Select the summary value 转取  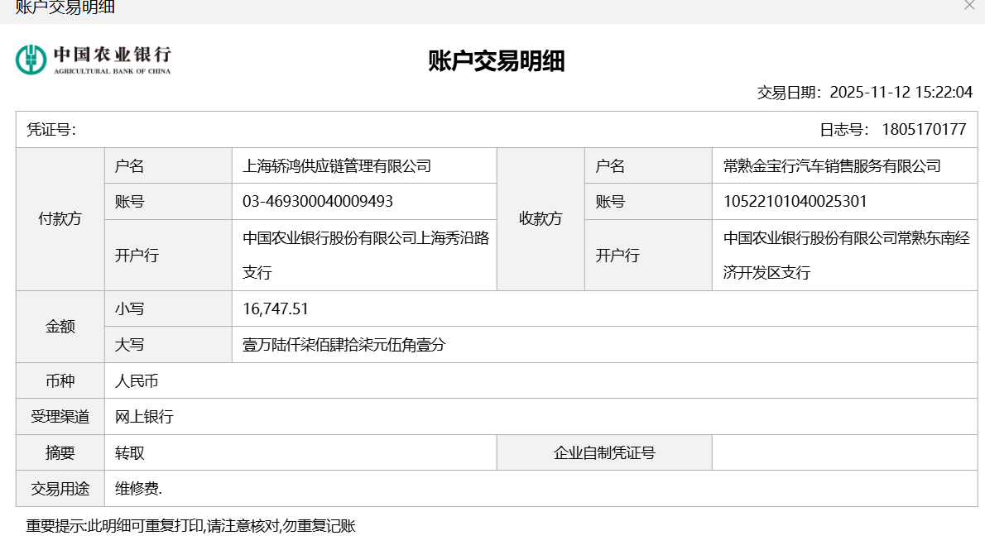point(130,453)
